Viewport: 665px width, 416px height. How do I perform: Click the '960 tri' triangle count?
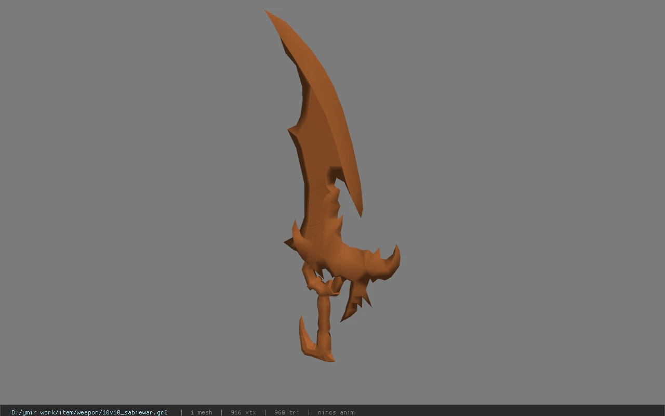tap(287, 412)
